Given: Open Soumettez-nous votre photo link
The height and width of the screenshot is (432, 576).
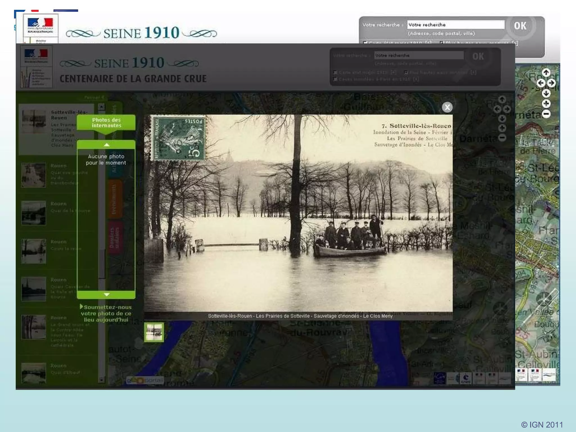Looking at the screenshot, I should (x=106, y=313).
